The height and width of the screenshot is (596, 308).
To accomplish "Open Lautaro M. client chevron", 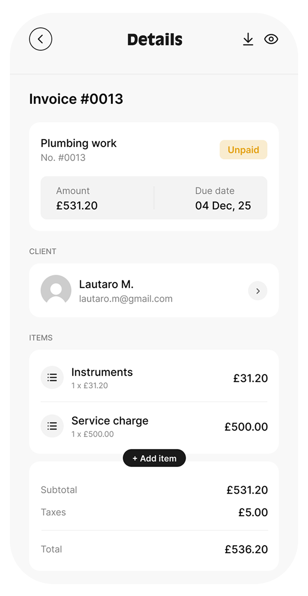I will pyautogui.click(x=257, y=291).
